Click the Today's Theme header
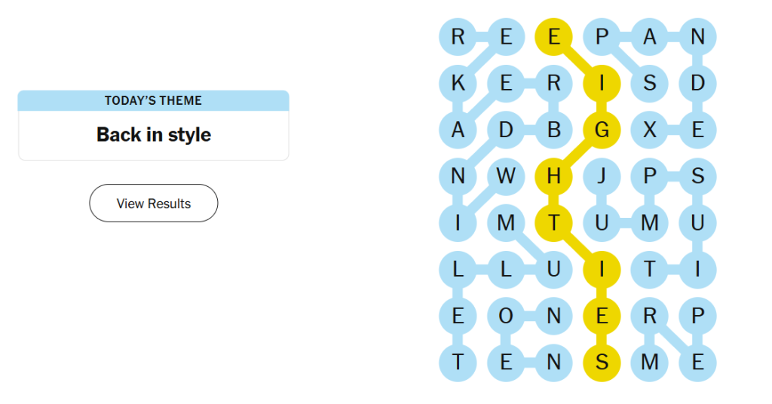 (x=154, y=100)
